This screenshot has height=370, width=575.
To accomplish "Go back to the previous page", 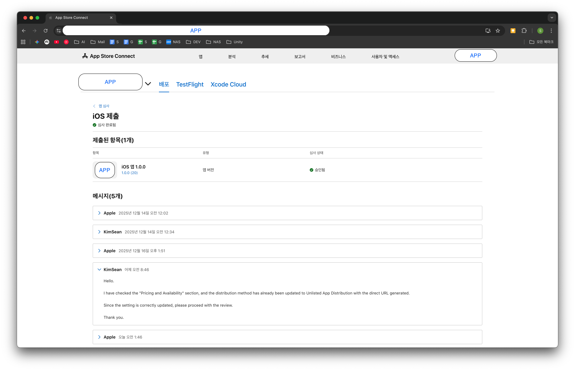I will coord(24,31).
